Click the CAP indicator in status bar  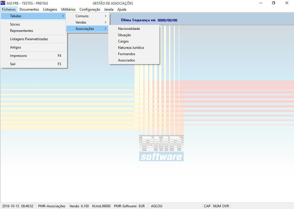point(207,206)
